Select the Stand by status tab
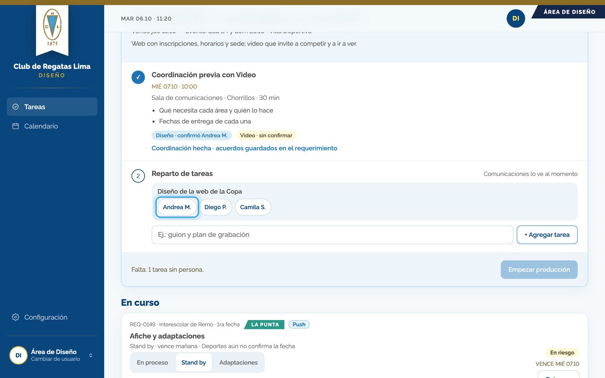Image resolution: width=605 pixels, height=378 pixels. [194, 362]
